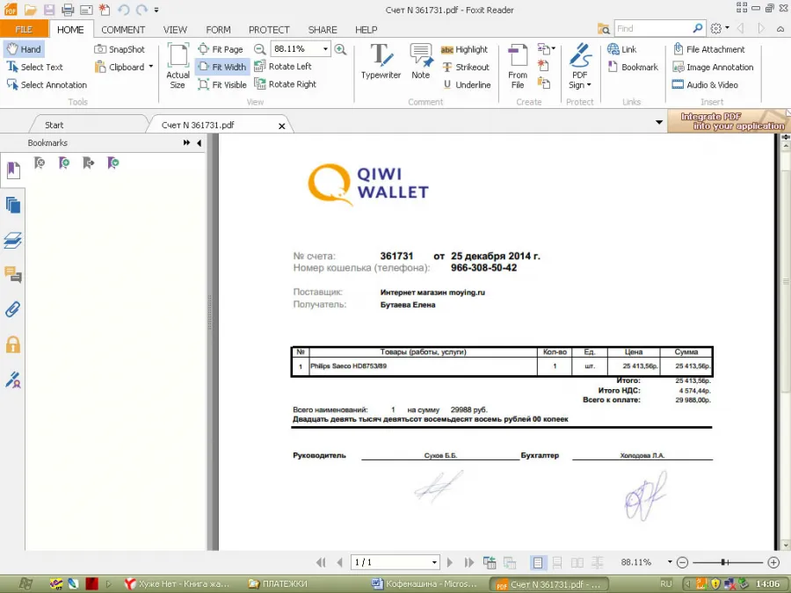Screen dimensions: 791x593
Task: Enable single page view mode
Action: point(538,561)
